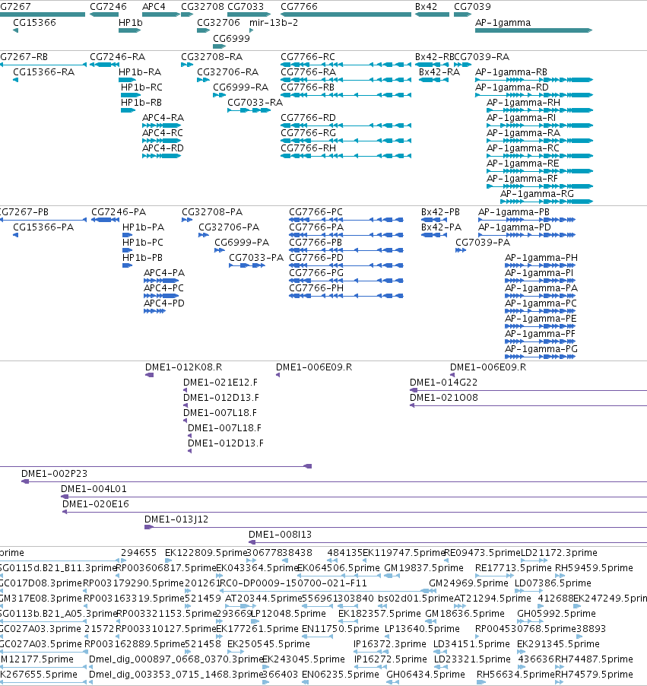Image resolution: width=647 pixels, height=686 pixels.
Task: Click protein label CG7039-PA
Action: [483, 243]
